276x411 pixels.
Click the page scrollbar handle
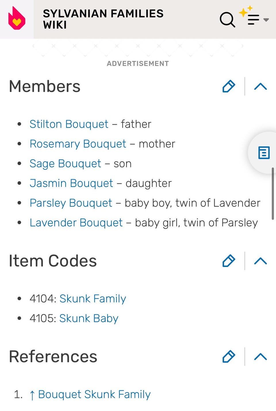pos(273,194)
